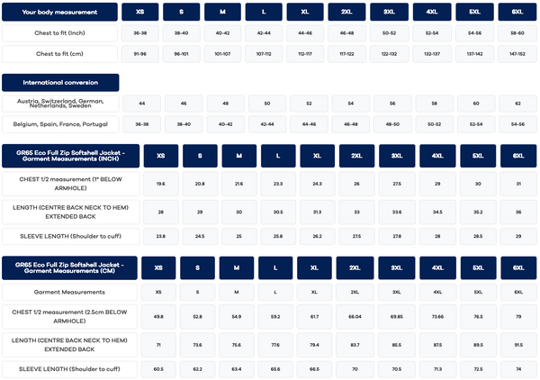
Task: Click the 'Garment Measurements' row label
Action: pos(69,292)
